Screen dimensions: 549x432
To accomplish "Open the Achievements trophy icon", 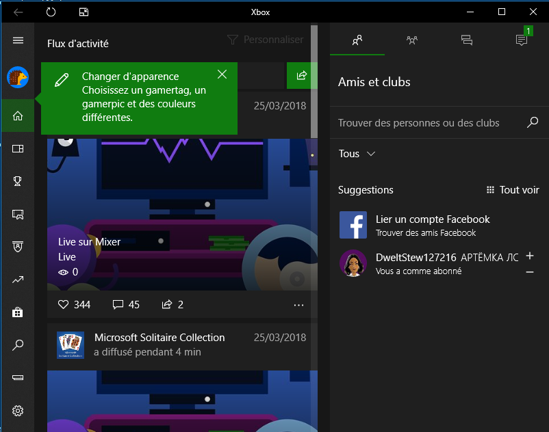I will pyautogui.click(x=18, y=181).
